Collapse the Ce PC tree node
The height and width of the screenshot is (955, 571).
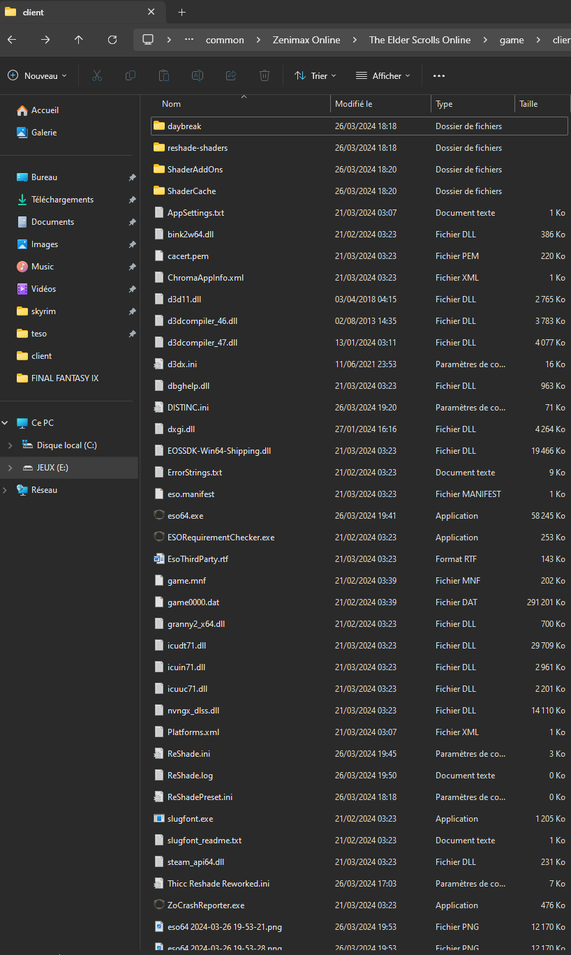pos(6,423)
